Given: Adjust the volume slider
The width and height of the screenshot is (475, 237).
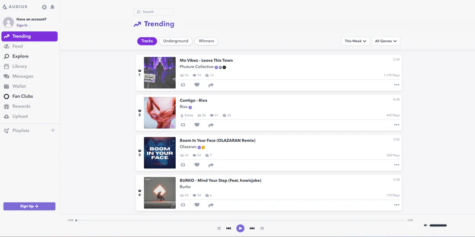Looking at the screenshot, I should pyautogui.click(x=438, y=225).
